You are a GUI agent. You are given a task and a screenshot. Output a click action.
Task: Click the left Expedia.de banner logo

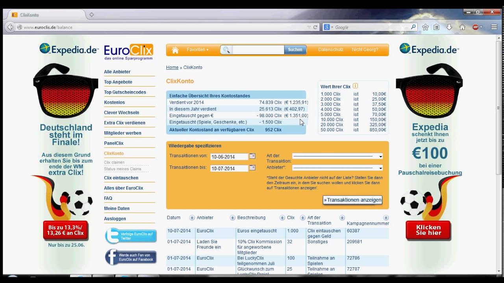click(69, 49)
